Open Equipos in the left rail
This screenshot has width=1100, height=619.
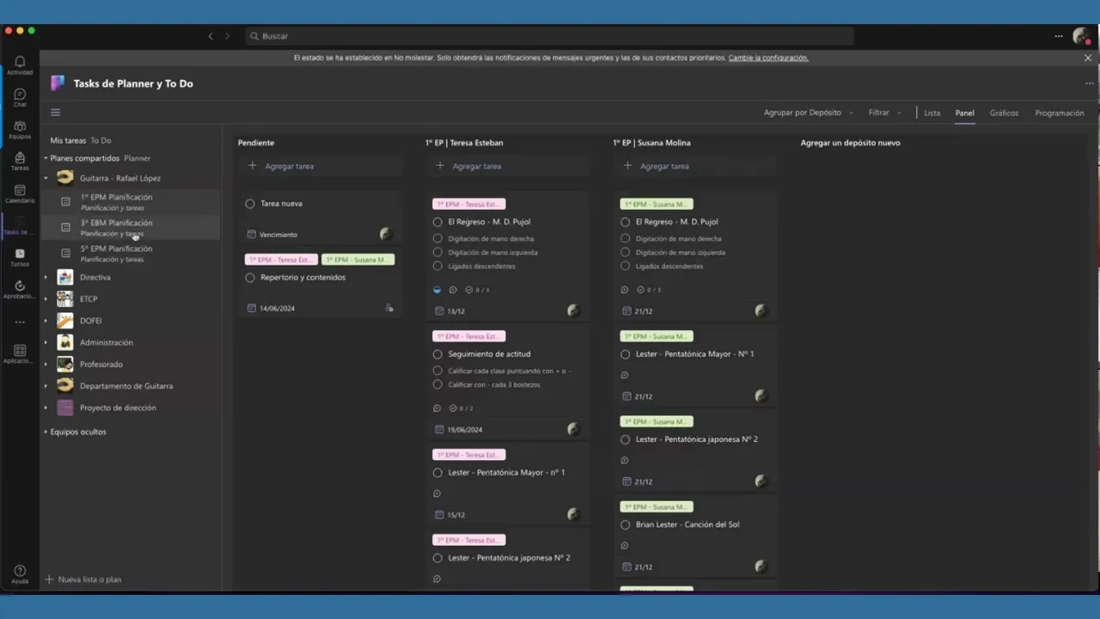(x=20, y=126)
